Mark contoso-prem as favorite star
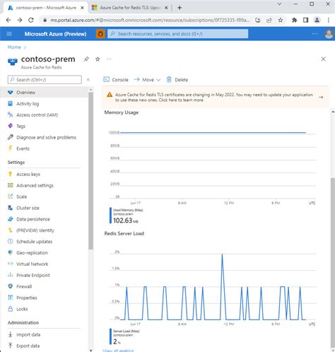This screenshot has width=335, height=352. (98, 59)
